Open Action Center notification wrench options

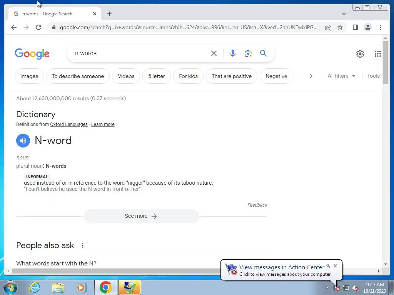coord(328,266)
